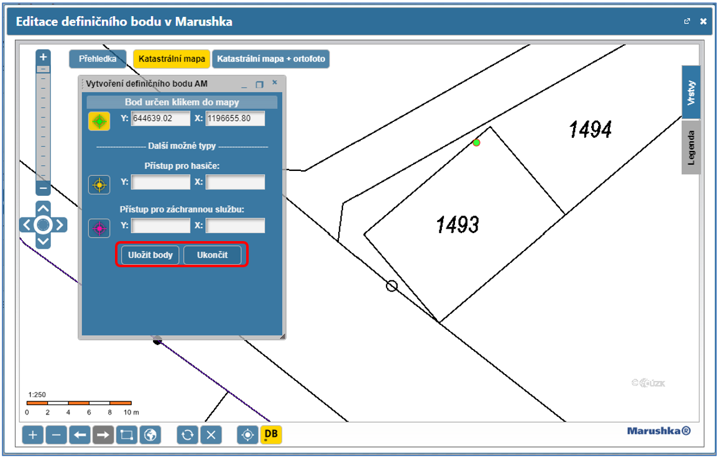Click the locate target icon beside DB

pos(247,435)
